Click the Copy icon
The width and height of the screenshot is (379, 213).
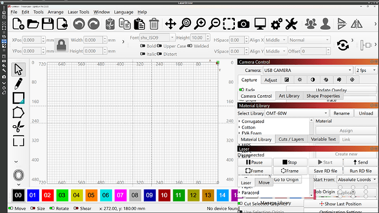(x=125, y=24)
